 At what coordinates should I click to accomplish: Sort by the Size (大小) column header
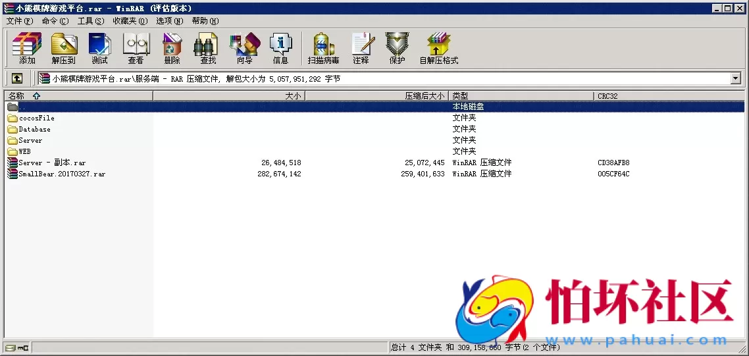[x=229, y=96]
